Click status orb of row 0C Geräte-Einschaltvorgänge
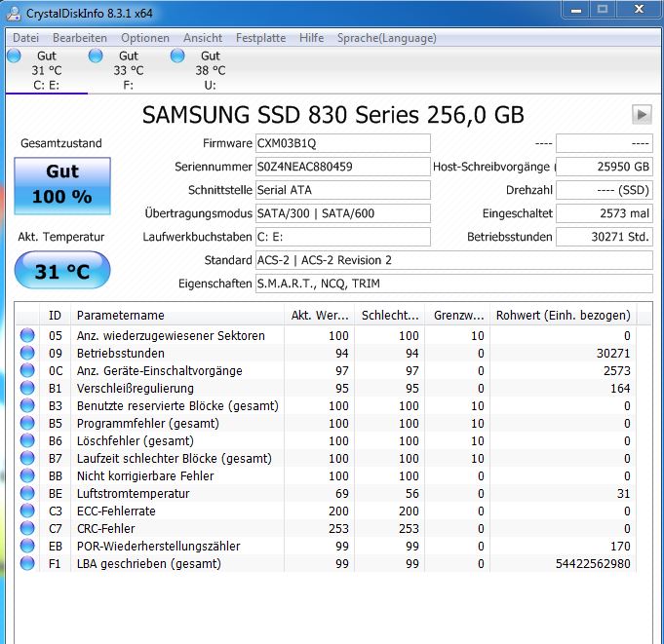The width and height of the screenshot is (664, 644). pyautogui.click(x=27, y=370)
